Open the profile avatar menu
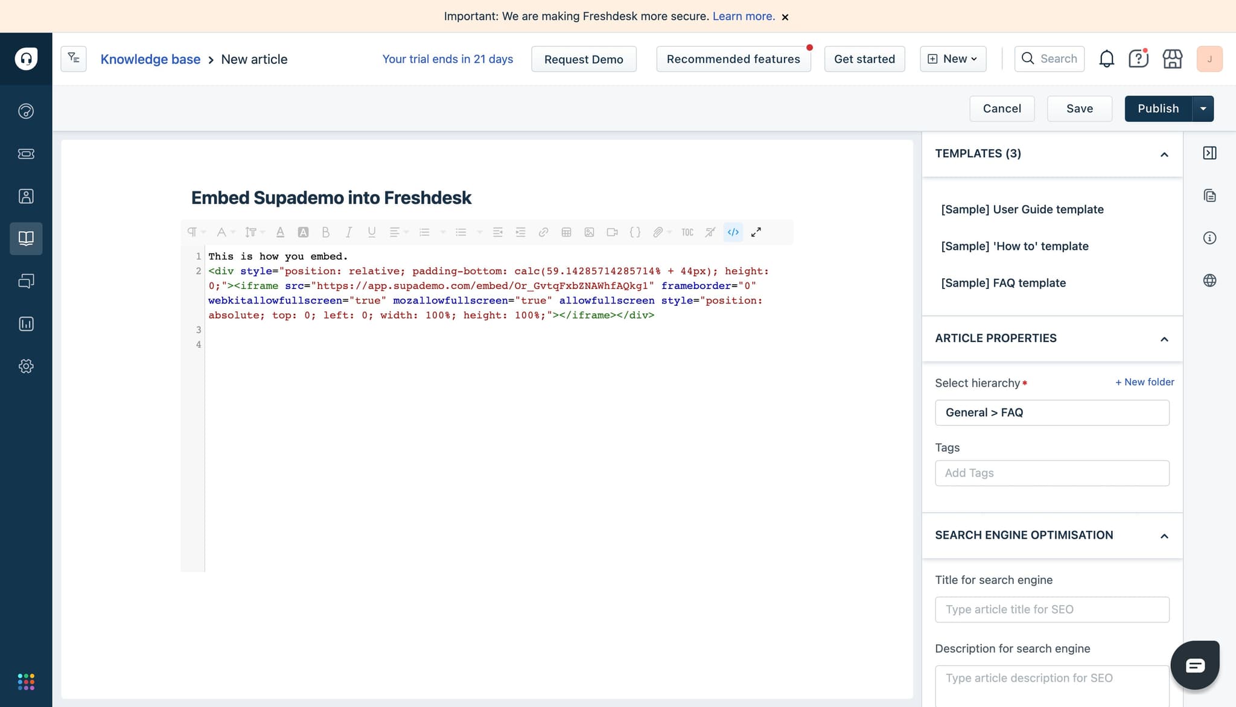 tap(1209, 59)
